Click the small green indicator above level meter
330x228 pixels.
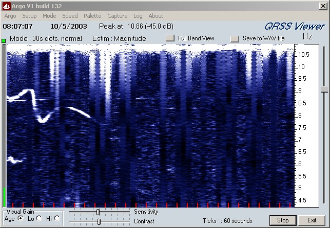coord(4,41)
